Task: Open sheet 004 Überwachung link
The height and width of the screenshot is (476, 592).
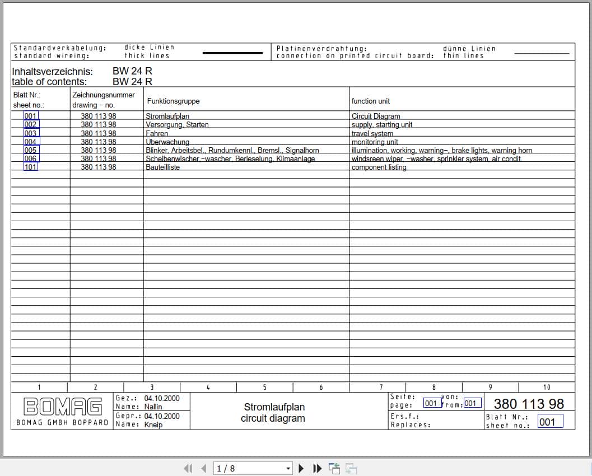Action: pyautogui.click(x=30, y=142)
